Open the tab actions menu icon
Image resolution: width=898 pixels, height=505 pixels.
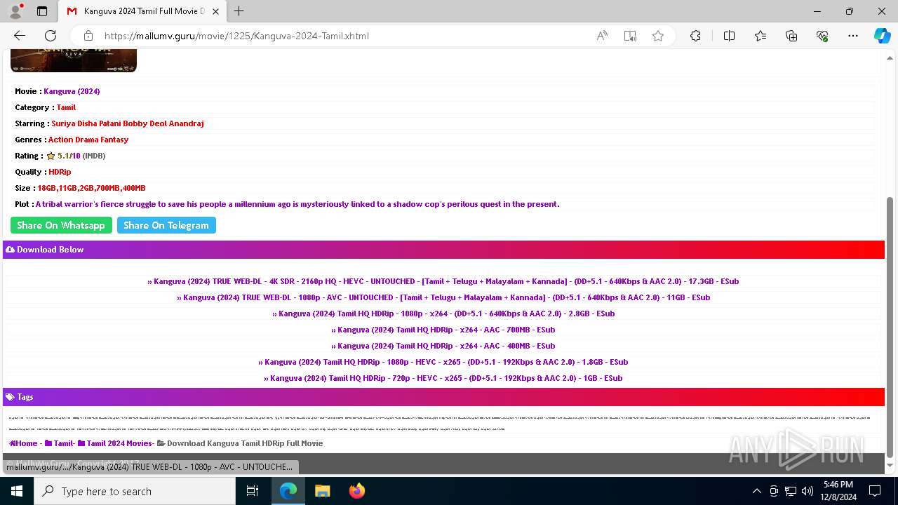(x=42, y=11)
